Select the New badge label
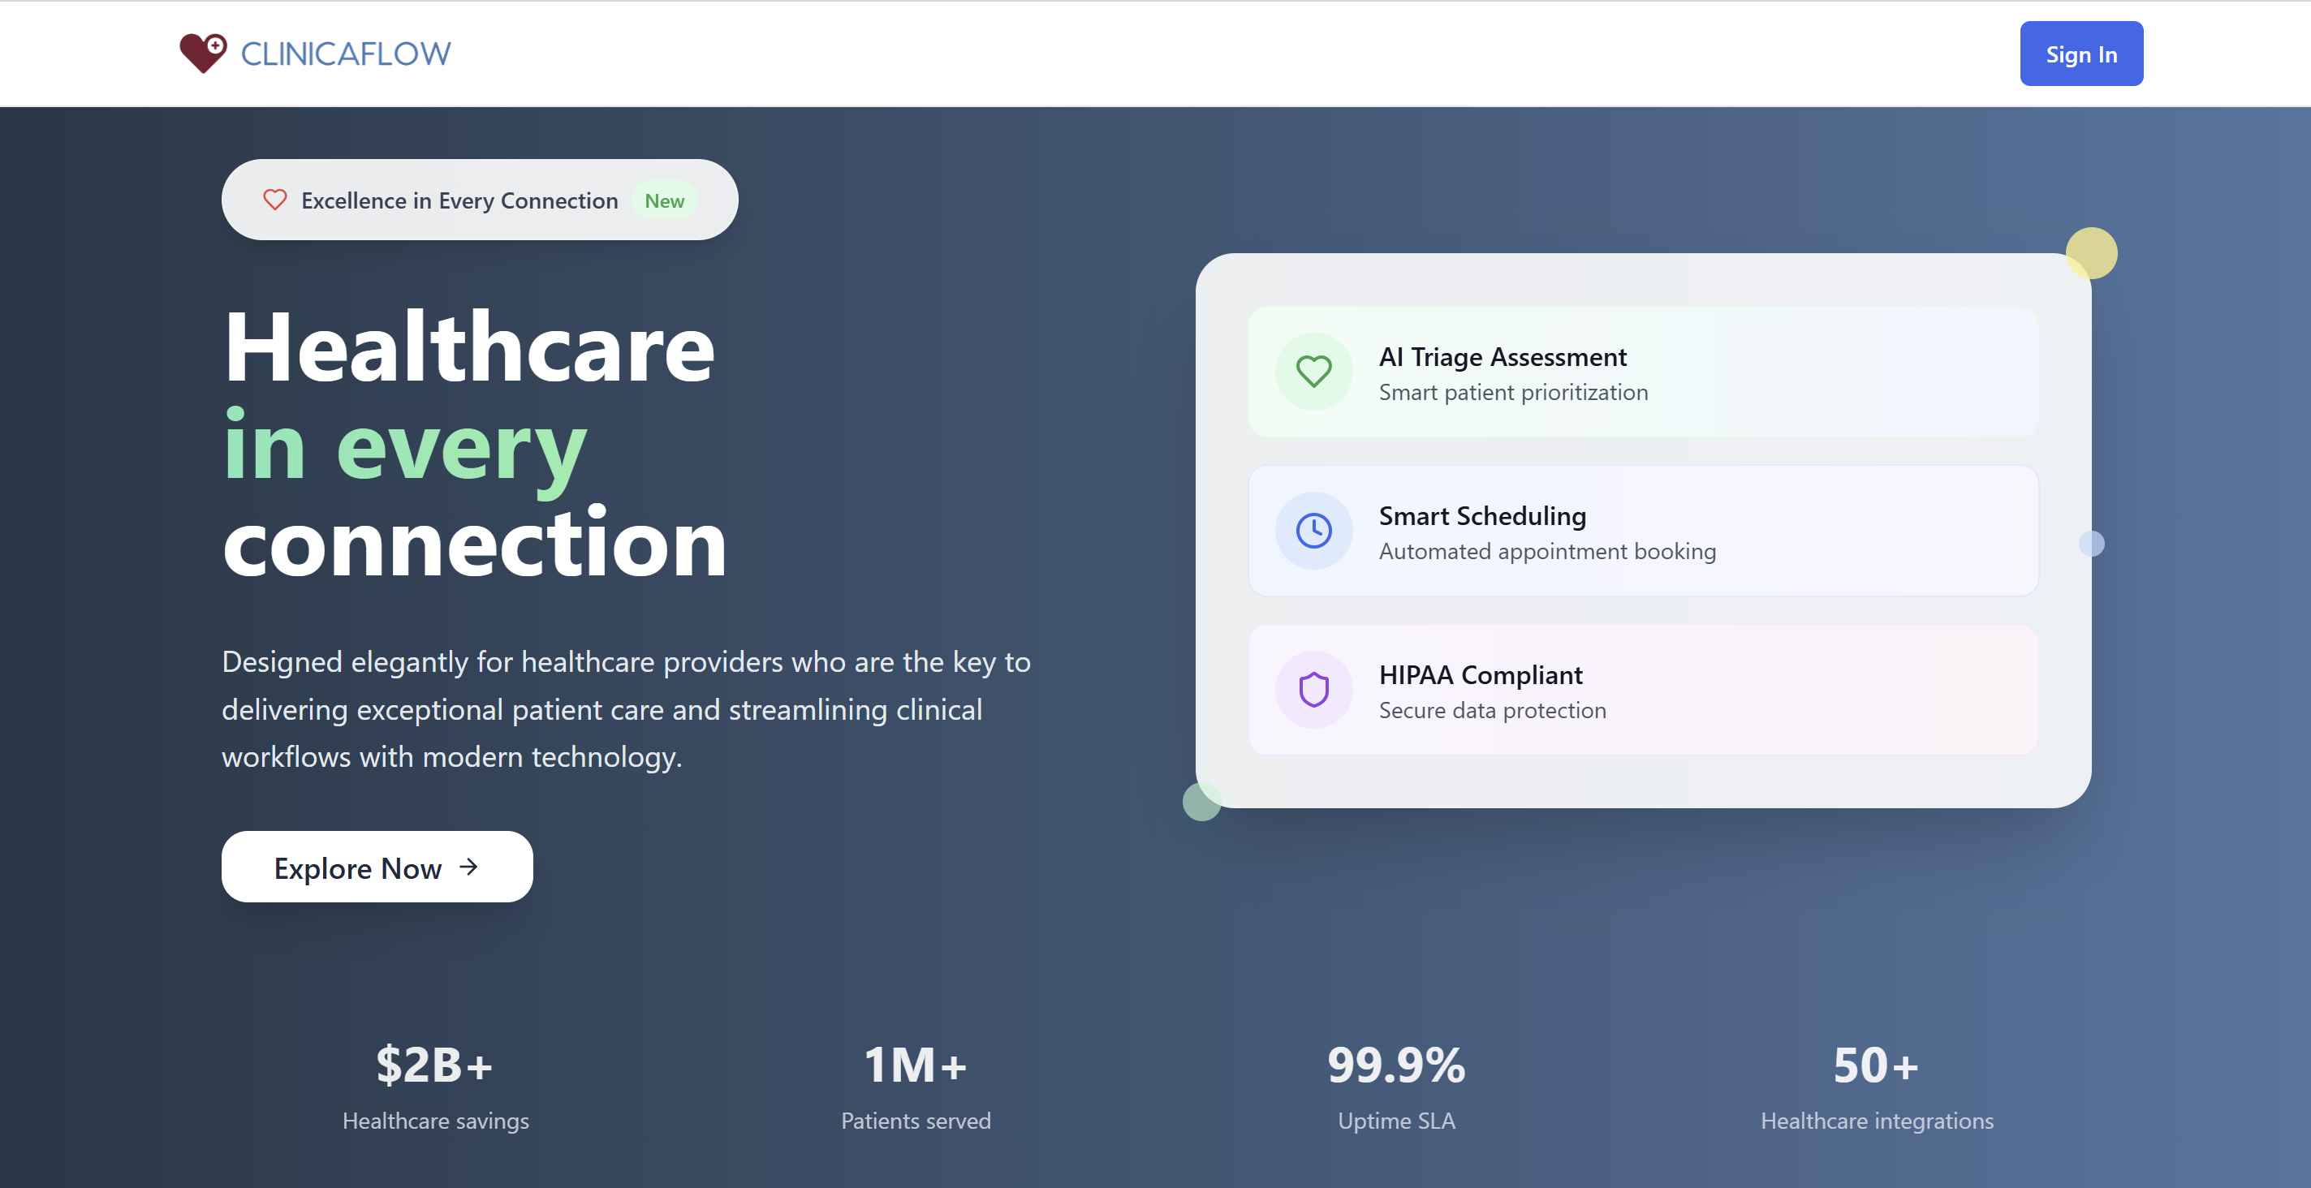The image size is (2311, 1188). coord(663,200)
